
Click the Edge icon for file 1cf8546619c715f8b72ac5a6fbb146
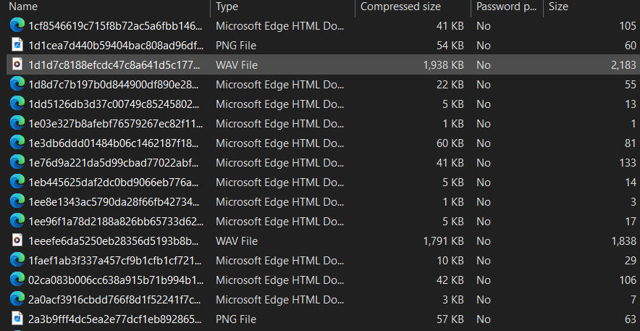click(x=17, y=25)
